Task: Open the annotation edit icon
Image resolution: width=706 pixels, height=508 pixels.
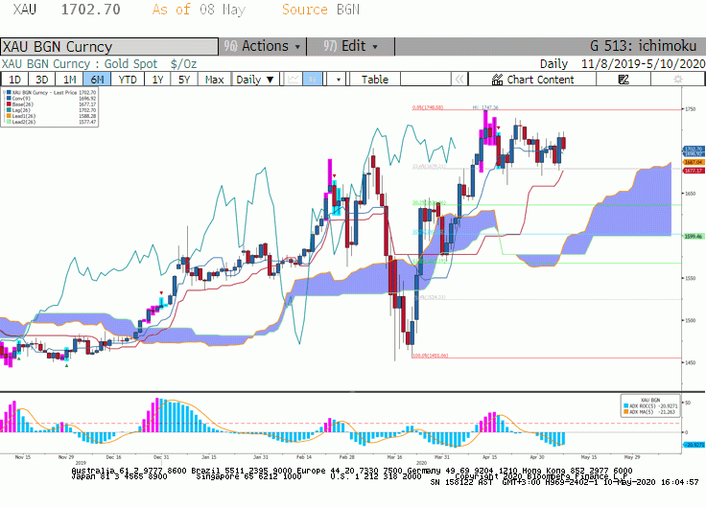Action: (x=624, y=80)
